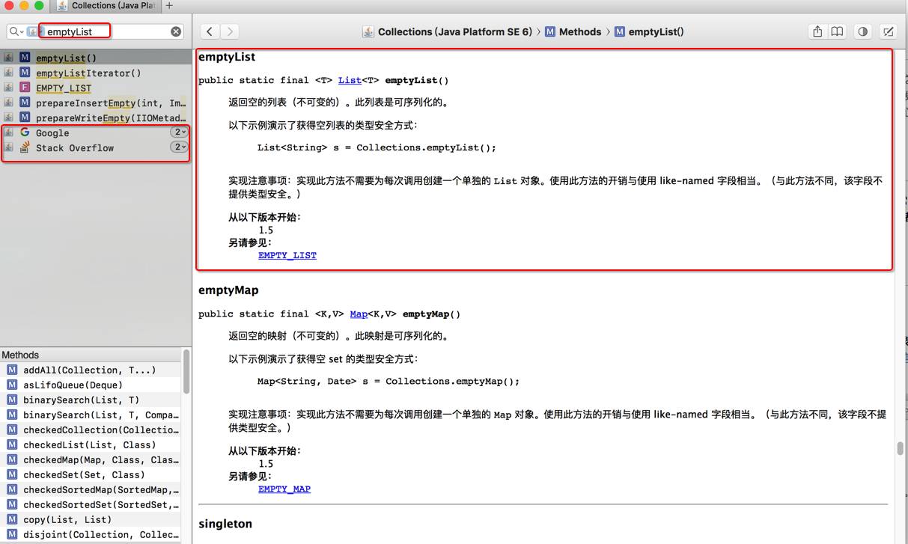Click the Google logo icon in results
This screenshot has height=544, width=908.
point(25,132)
